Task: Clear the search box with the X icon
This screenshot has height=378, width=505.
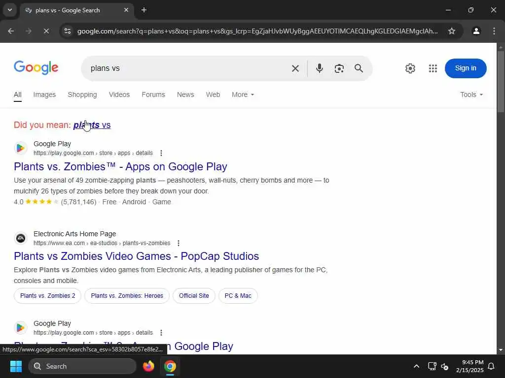Action: point(295,68)
